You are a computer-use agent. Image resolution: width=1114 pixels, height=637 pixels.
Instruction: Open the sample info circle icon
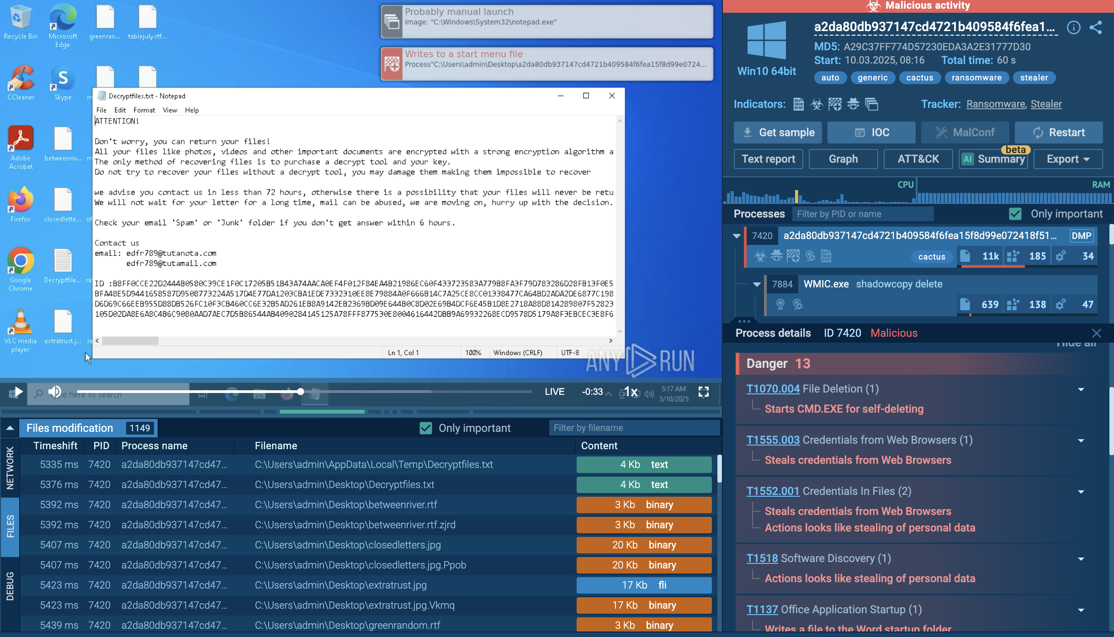pos(1073,27)
